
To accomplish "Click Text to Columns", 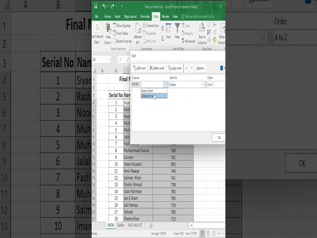I will (x=202, y=34).
